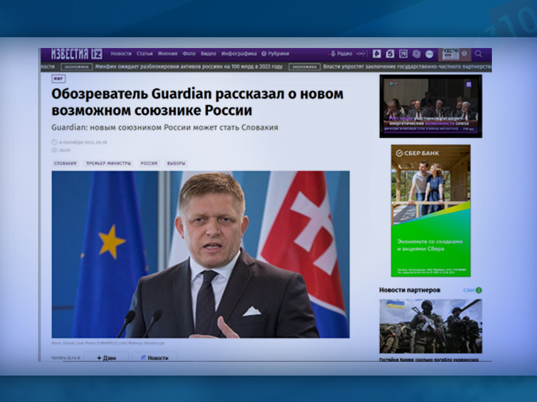The width and height of the screenshot is (537, 402).
Task: Click the square icon labeled 78
Action: (403, 54)
